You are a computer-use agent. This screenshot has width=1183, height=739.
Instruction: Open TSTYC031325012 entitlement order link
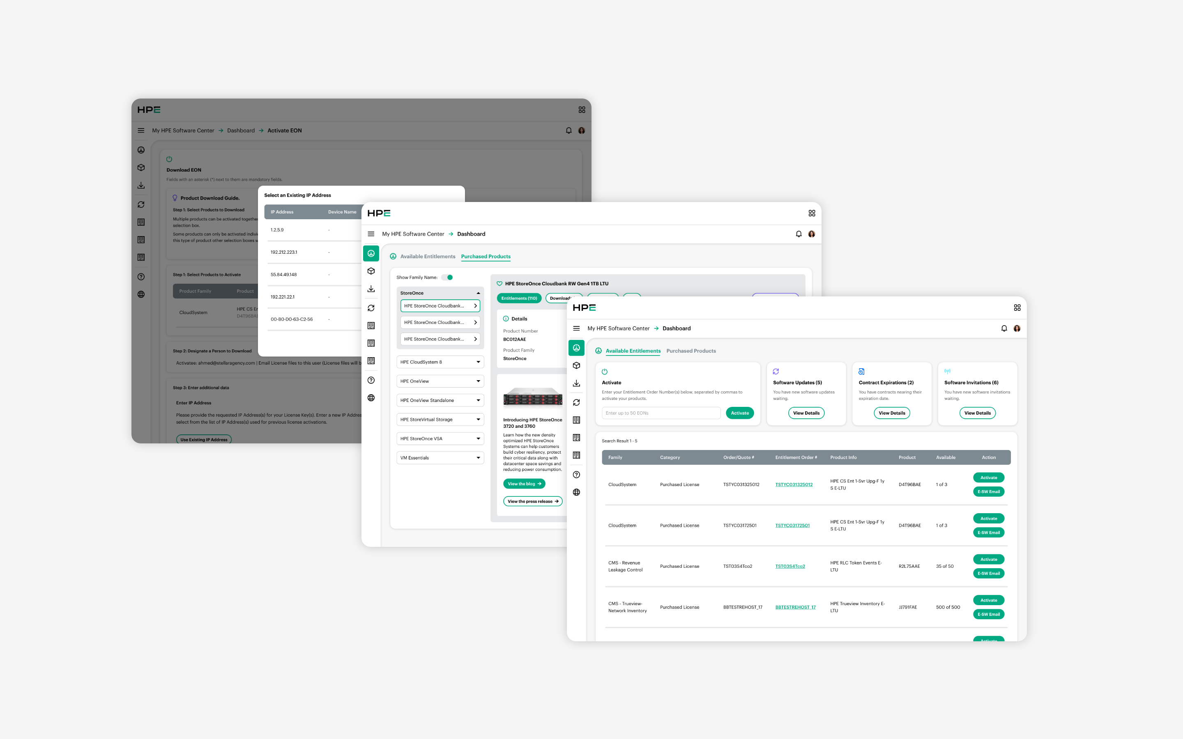coord(794,485)
